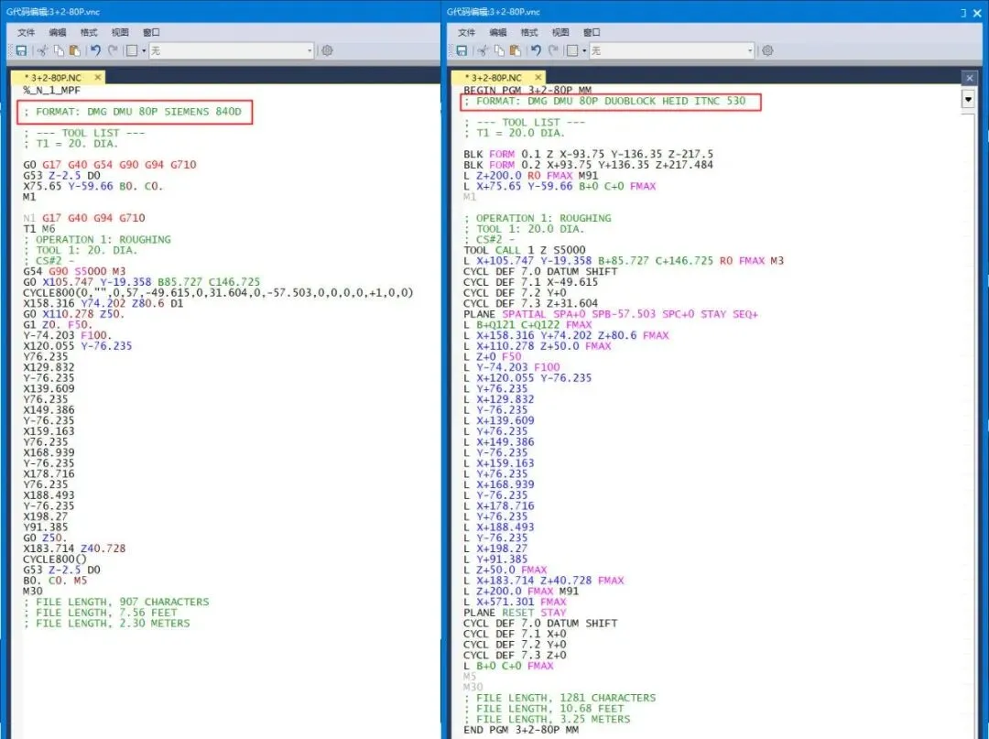Click the B0. C0. M5 line
This screenshot has width=989, height=739.
point(55,580)
